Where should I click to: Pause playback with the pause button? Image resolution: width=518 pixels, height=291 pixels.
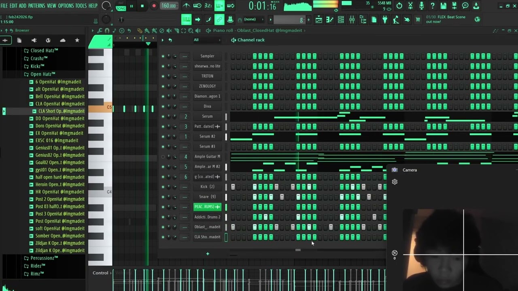(x=131, y=6)
